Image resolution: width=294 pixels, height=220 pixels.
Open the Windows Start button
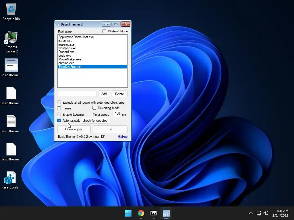coord(128,213)
